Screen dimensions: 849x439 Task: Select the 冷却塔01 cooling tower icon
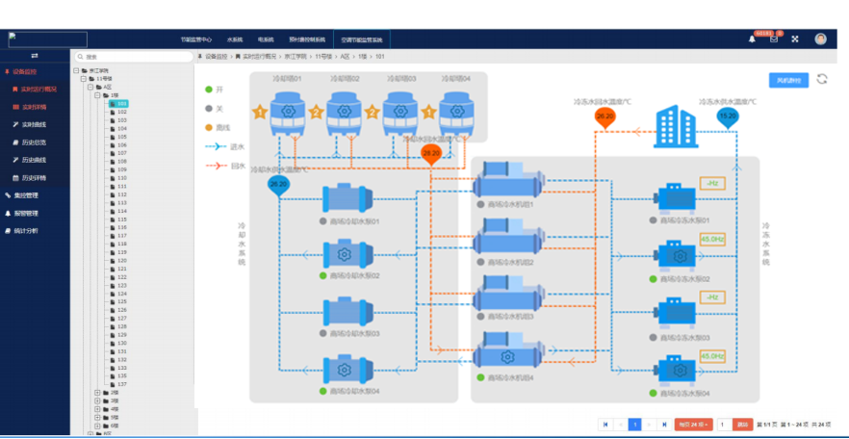tap(286, 113)
